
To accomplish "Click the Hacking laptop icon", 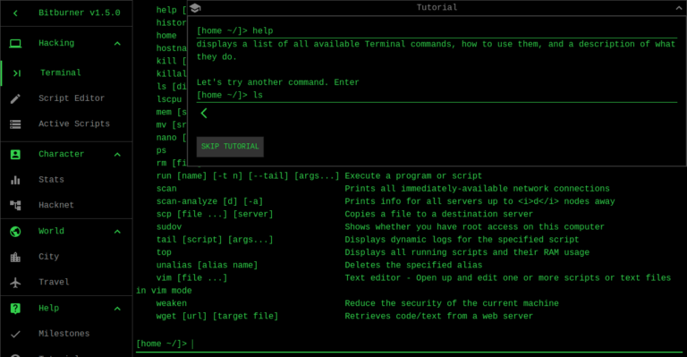I will [15, 43].
